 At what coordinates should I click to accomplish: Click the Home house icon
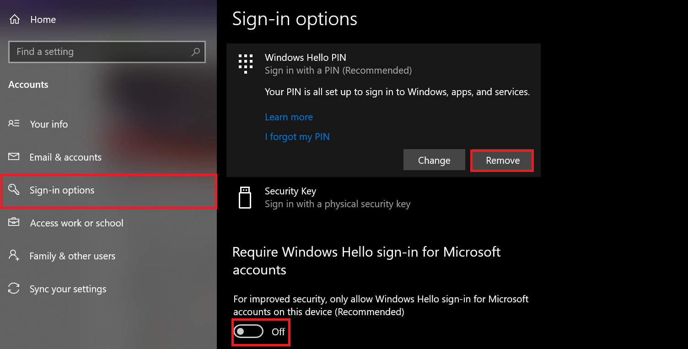[x=15, y=20]
